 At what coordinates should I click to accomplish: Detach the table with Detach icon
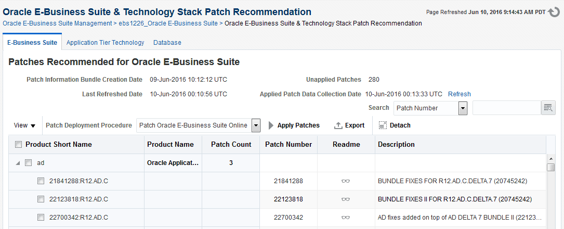coord(383,125)
